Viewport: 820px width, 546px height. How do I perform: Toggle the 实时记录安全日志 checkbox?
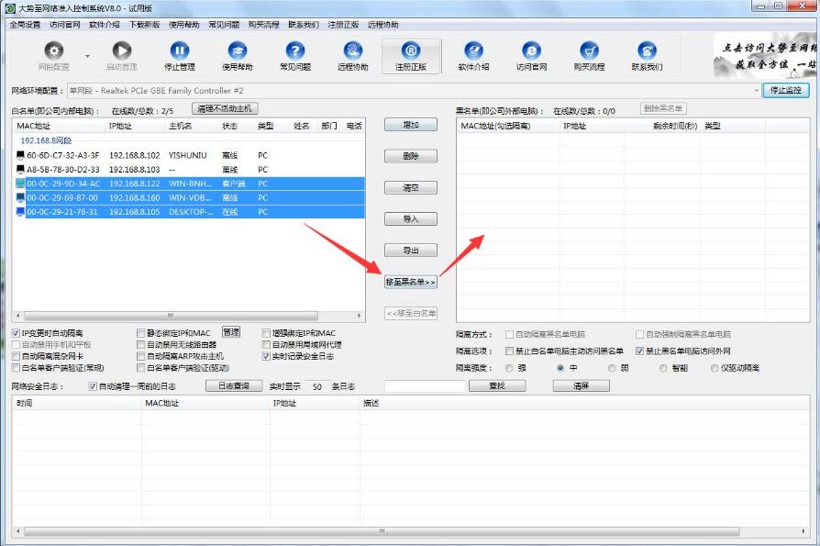click(266, 356)
